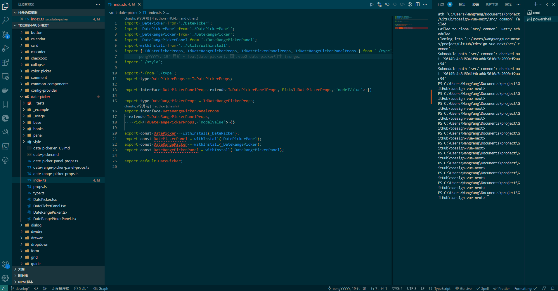Image resolution: width=558 pixels, height=291 pixels.
Task: Open the new terminal launch profile dropdown
Action: tap(540, 4)
